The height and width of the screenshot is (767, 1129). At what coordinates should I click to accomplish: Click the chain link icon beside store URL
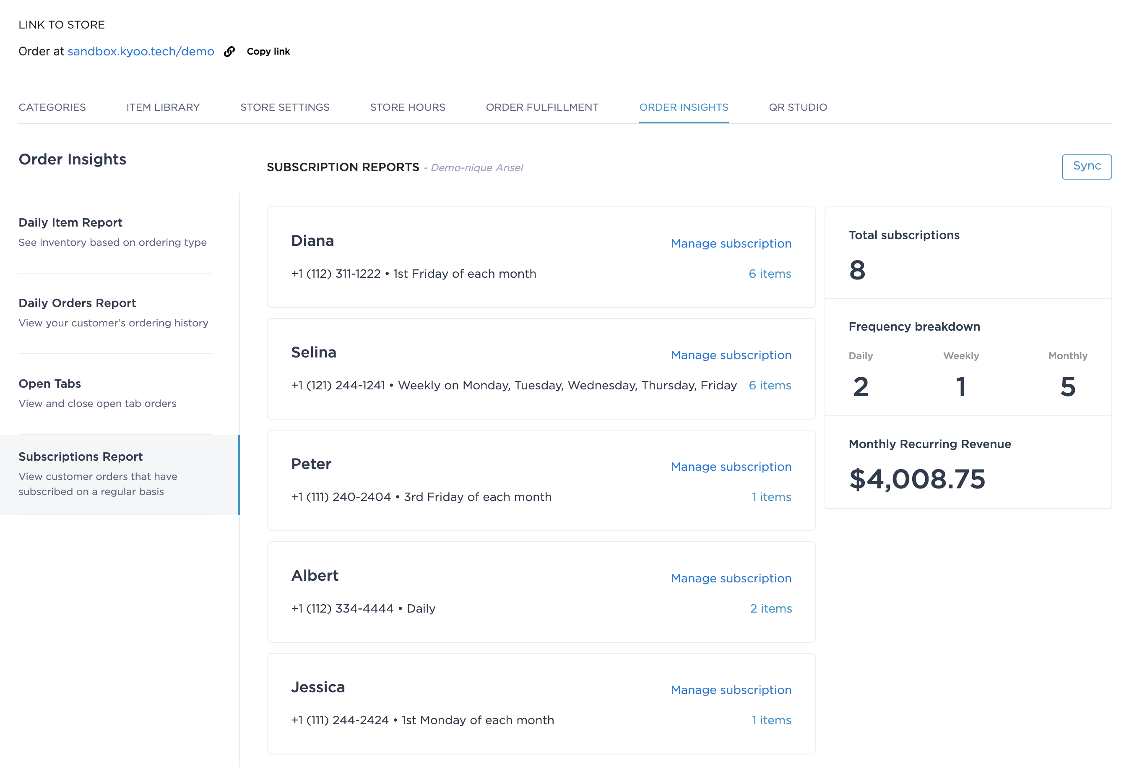coord(229,52)
